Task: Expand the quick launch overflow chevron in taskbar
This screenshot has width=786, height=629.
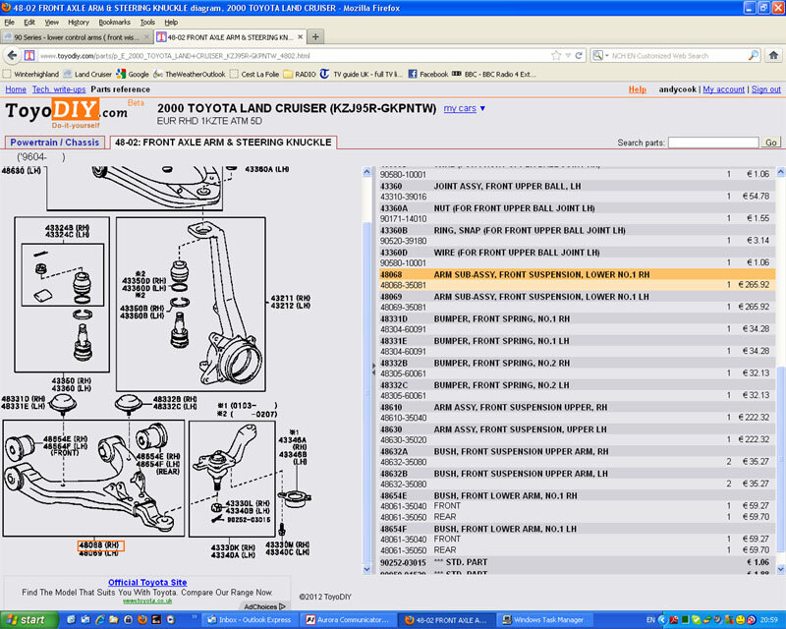Action: [195, 617]
